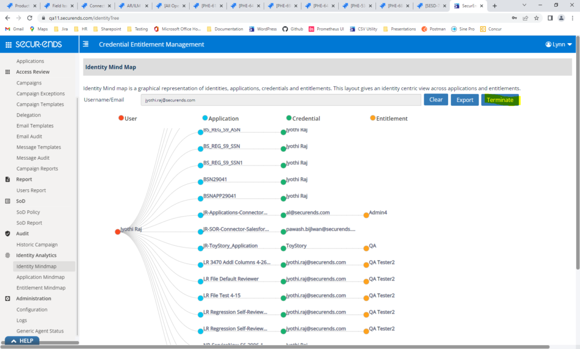
Task: Click the browser share icon
Action: 525,18
